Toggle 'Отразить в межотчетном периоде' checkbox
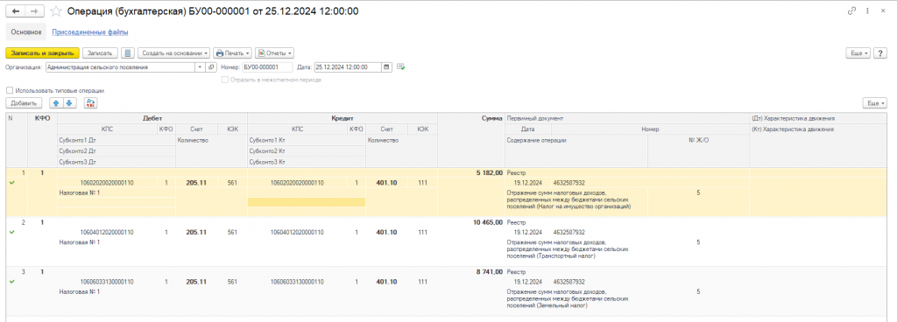This screenshot has height=322, width=897. click(x=225, y=80)
